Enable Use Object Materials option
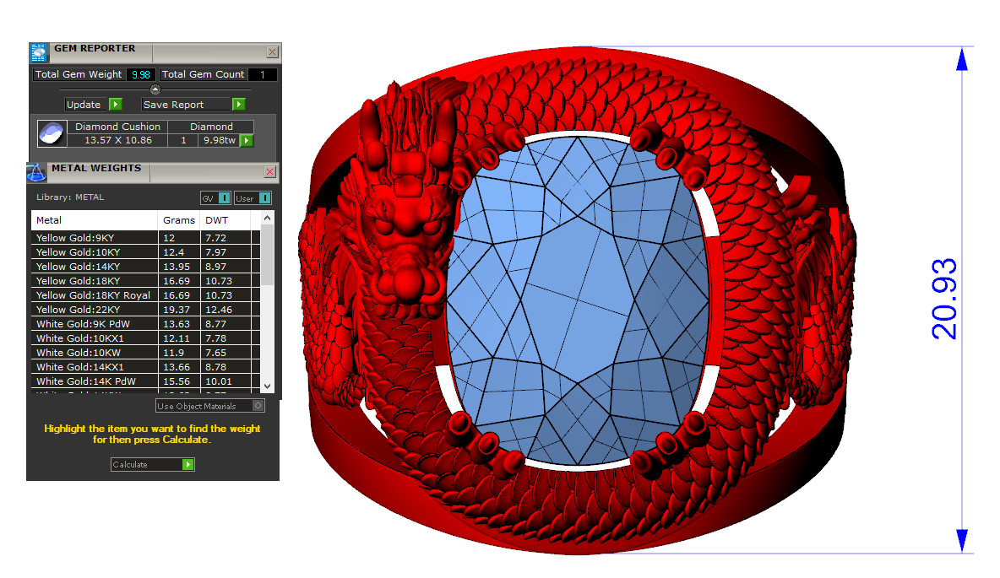Image resolution: width=1000 pixels, height=578 pixels. (x=258, y=406)
